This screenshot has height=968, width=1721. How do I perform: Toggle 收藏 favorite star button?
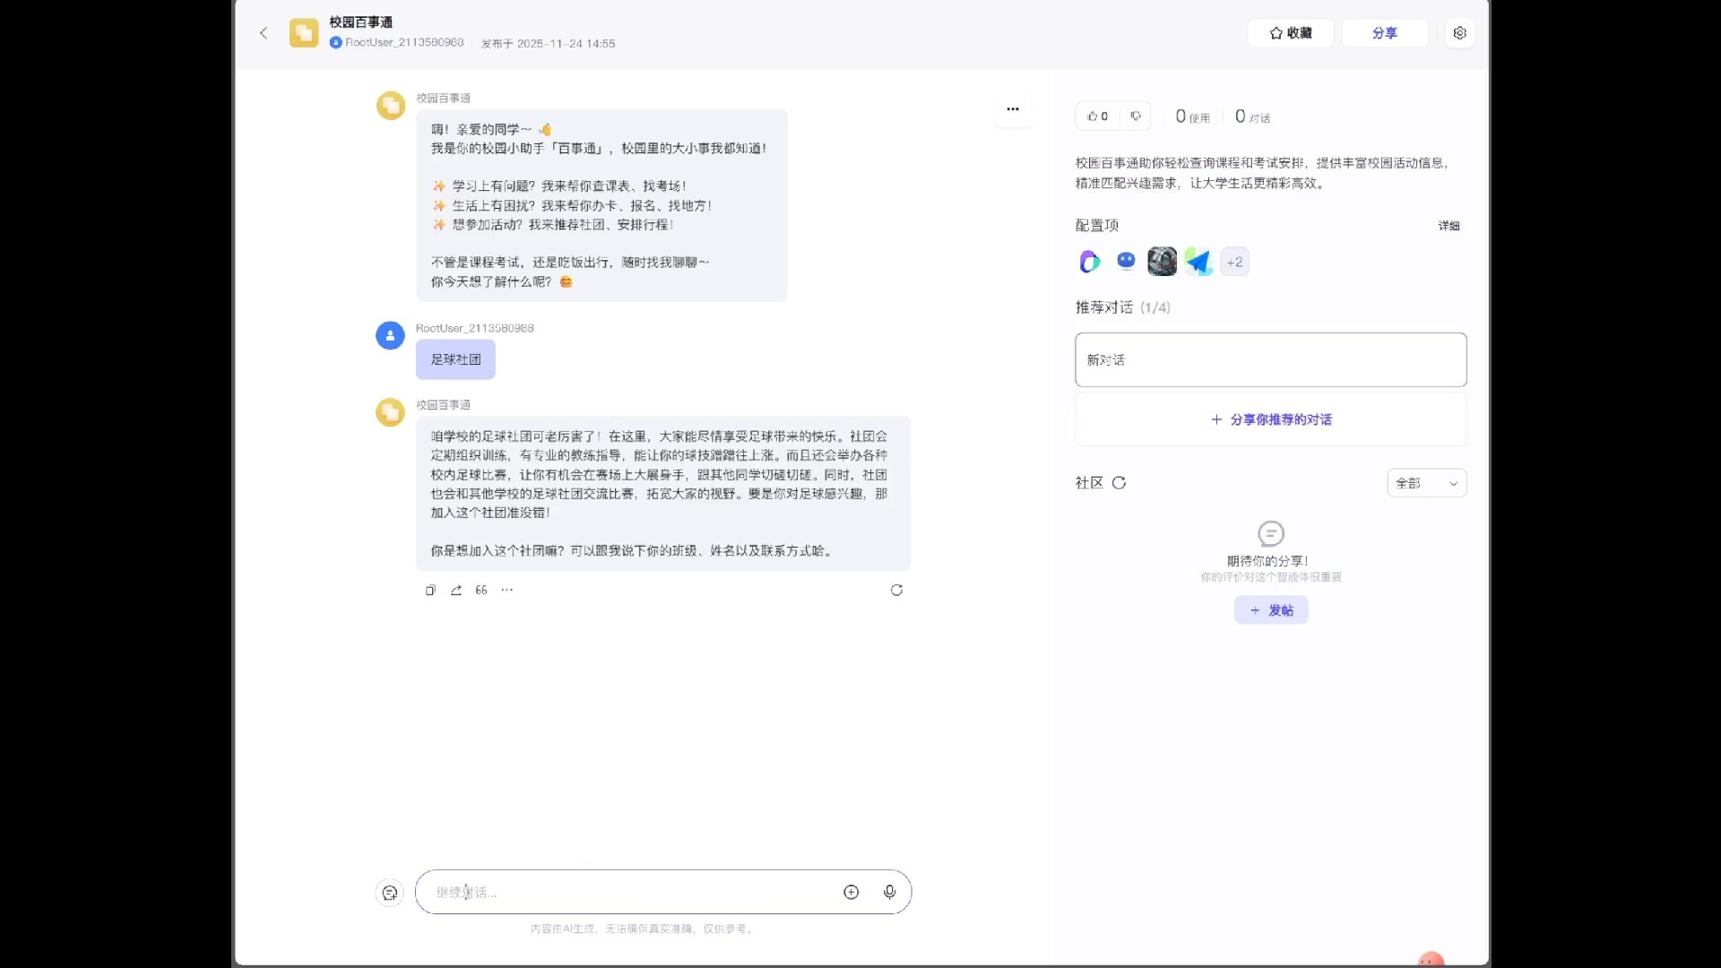point(1290,33)
